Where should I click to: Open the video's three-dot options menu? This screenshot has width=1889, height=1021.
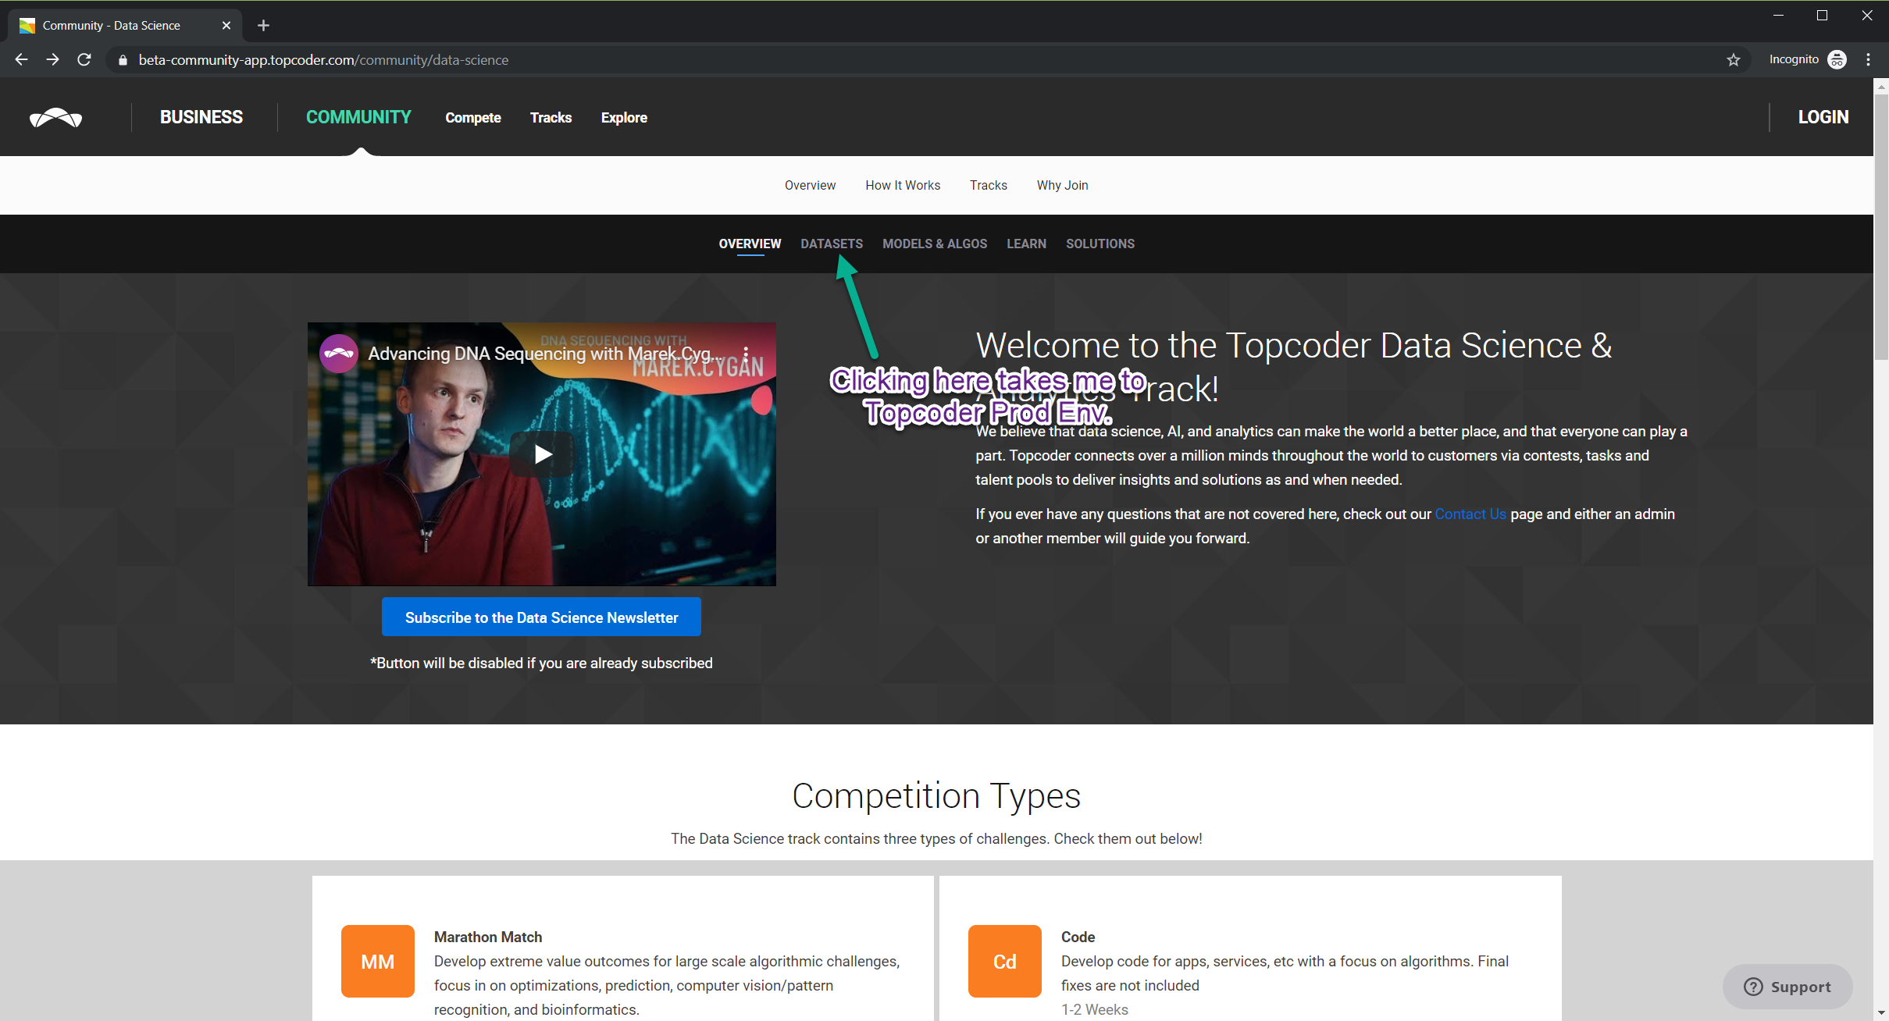tap(746, 354)
